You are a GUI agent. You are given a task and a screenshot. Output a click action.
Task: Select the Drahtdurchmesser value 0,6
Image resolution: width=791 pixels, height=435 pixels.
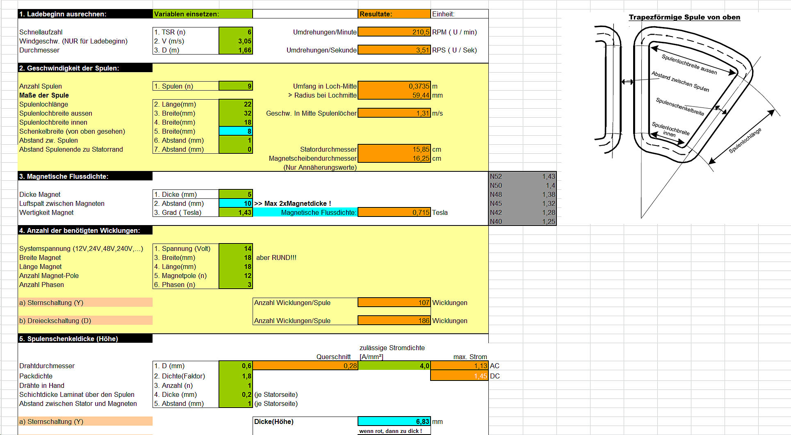tap(236, 366)
